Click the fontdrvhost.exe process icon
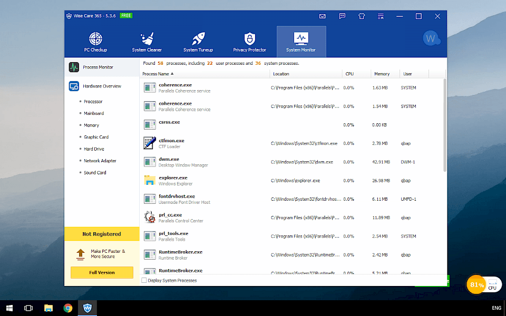This screenshot has height=316, width=506. pyautogui.click(x=150, y=199)
